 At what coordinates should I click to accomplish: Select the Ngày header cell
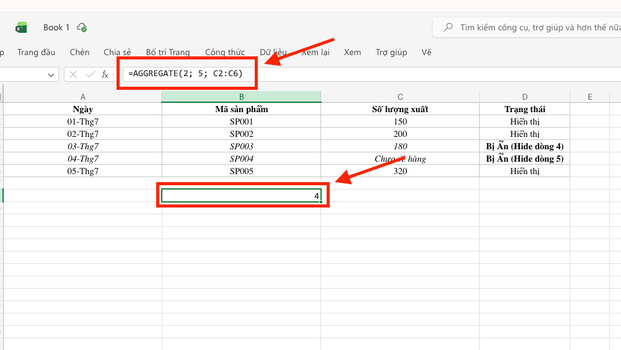click(83, 109)
